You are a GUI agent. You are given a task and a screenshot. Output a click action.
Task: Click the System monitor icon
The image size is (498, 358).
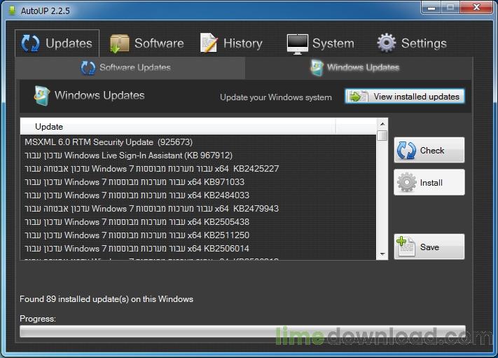(x=297, y=43)
